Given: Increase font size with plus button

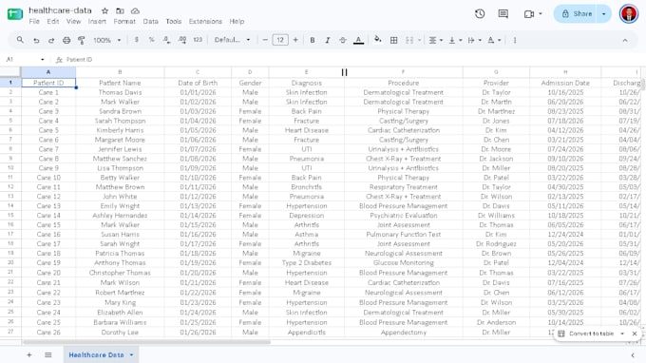Looking at the screenshot, I should point(295,40).
